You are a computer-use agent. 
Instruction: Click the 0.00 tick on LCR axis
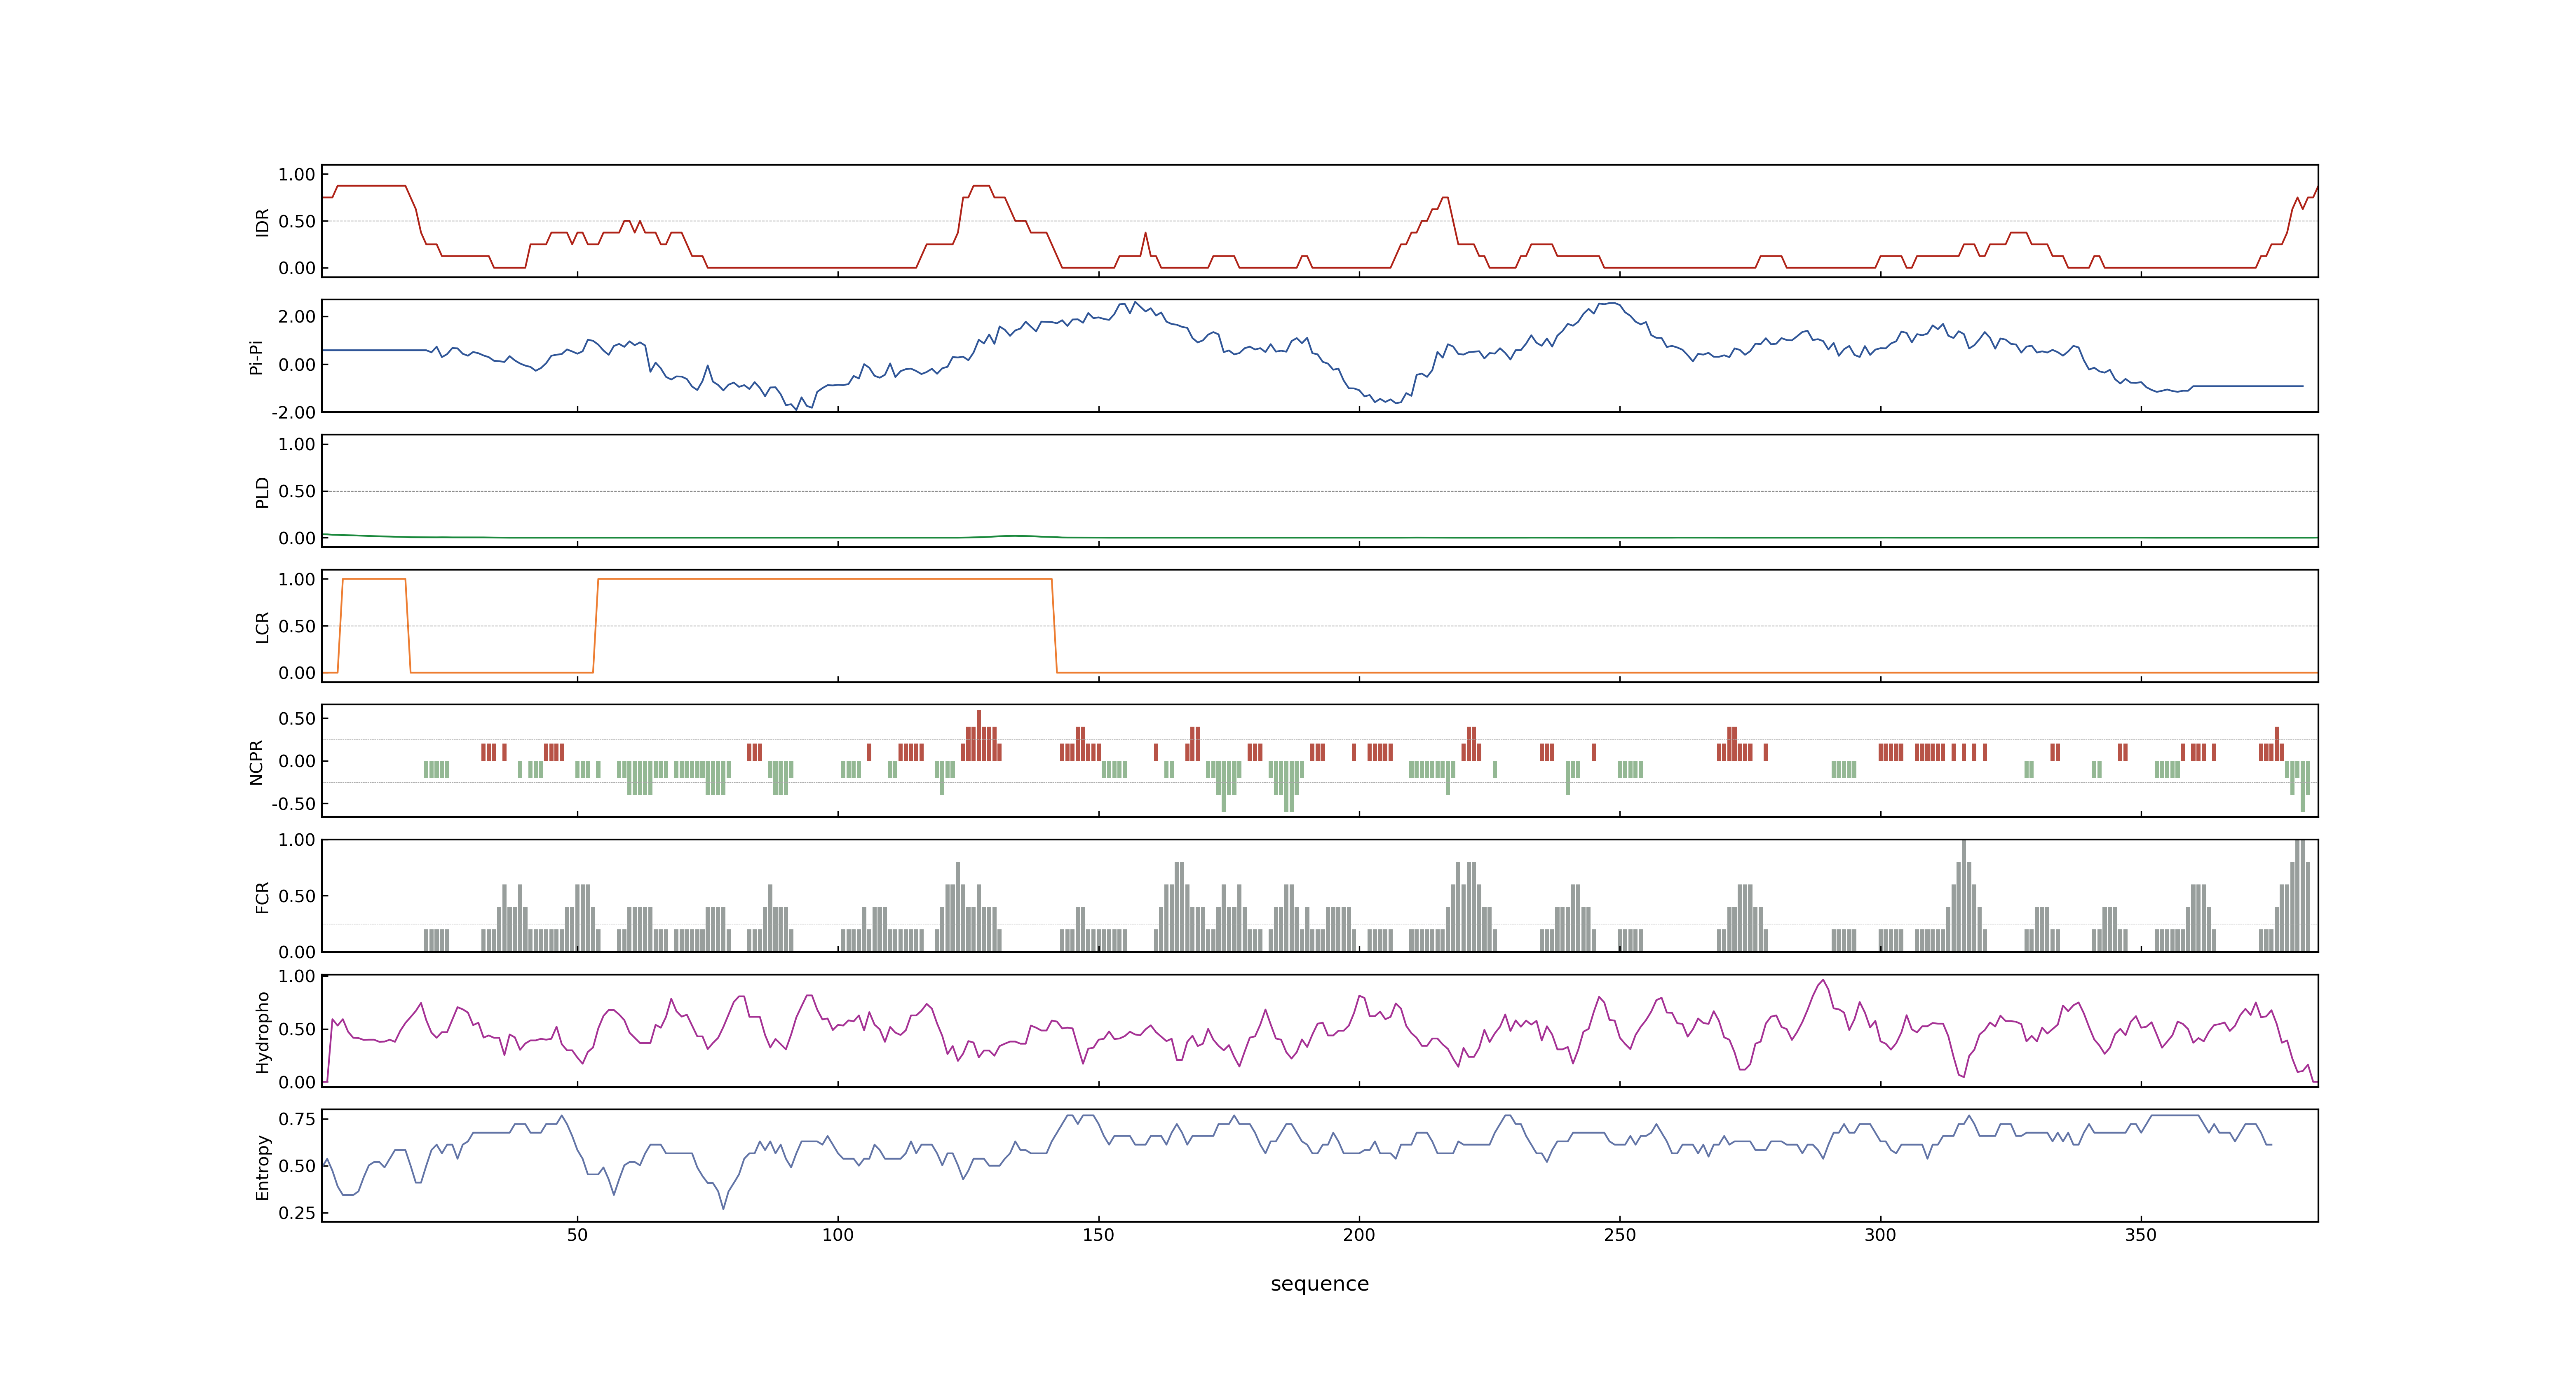[x=297, y=673]
